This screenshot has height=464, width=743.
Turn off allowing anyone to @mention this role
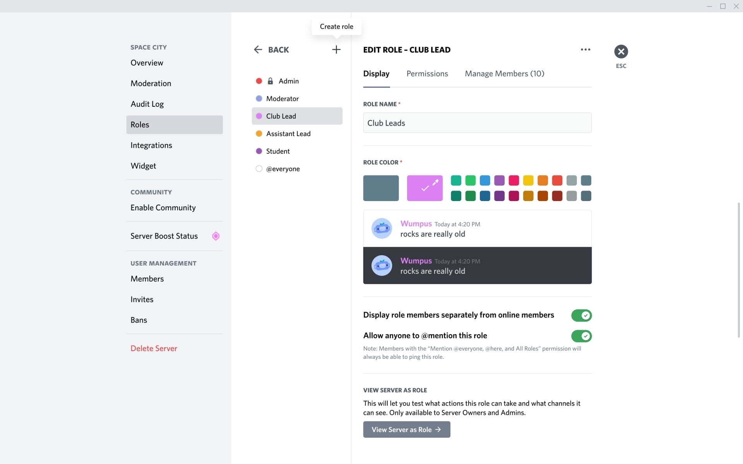click(581, 336)
